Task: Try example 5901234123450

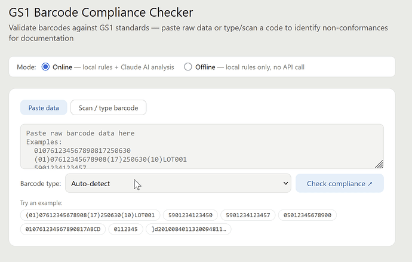Action: tap(190, 215)
